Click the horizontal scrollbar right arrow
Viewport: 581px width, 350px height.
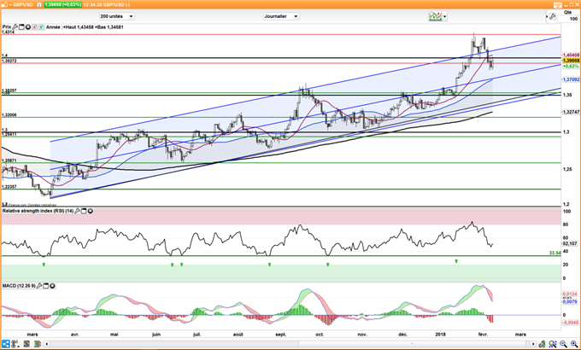533,344
